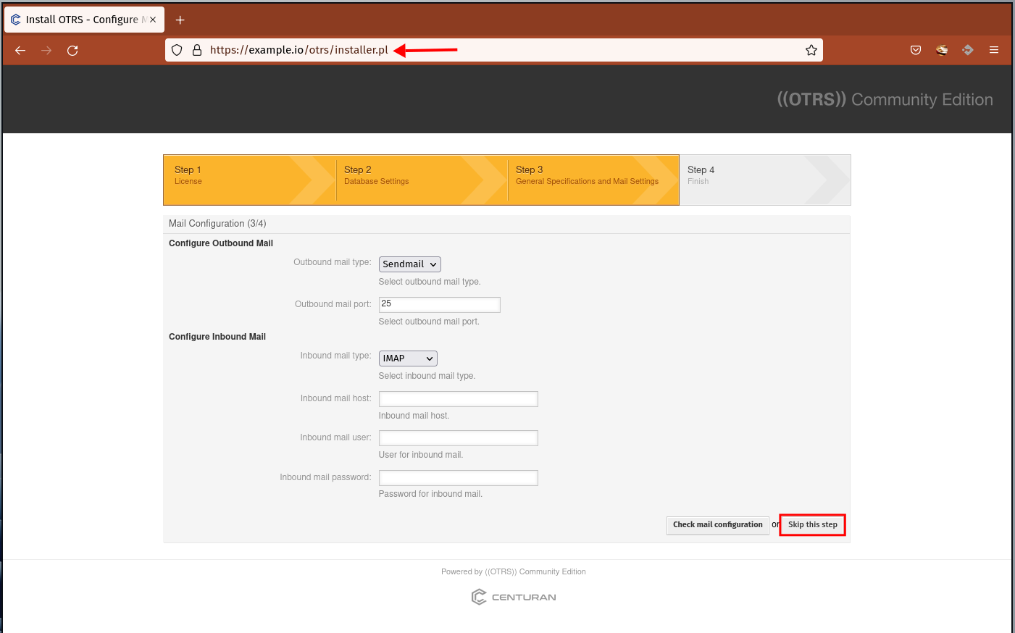
Task: Click the 'Inbound mail host:' label
Action: [336, 398]
